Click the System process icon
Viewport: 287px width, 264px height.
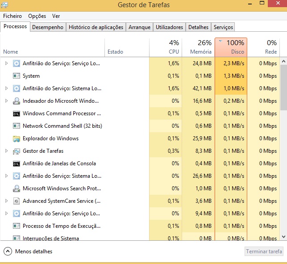point(17,76)
